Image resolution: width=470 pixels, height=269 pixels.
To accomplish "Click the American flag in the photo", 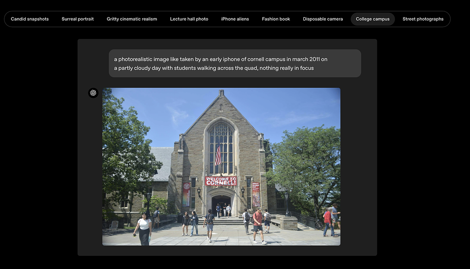I will (x=218, y=156).
